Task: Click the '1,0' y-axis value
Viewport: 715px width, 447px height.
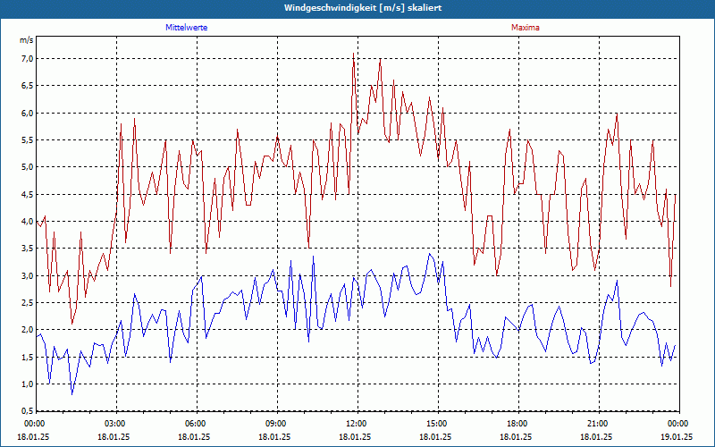Action: pos(28,384)
